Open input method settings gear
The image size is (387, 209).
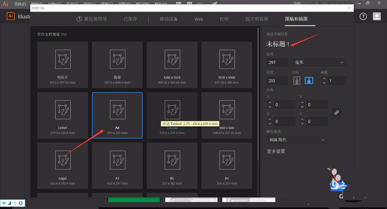point(21,203)
